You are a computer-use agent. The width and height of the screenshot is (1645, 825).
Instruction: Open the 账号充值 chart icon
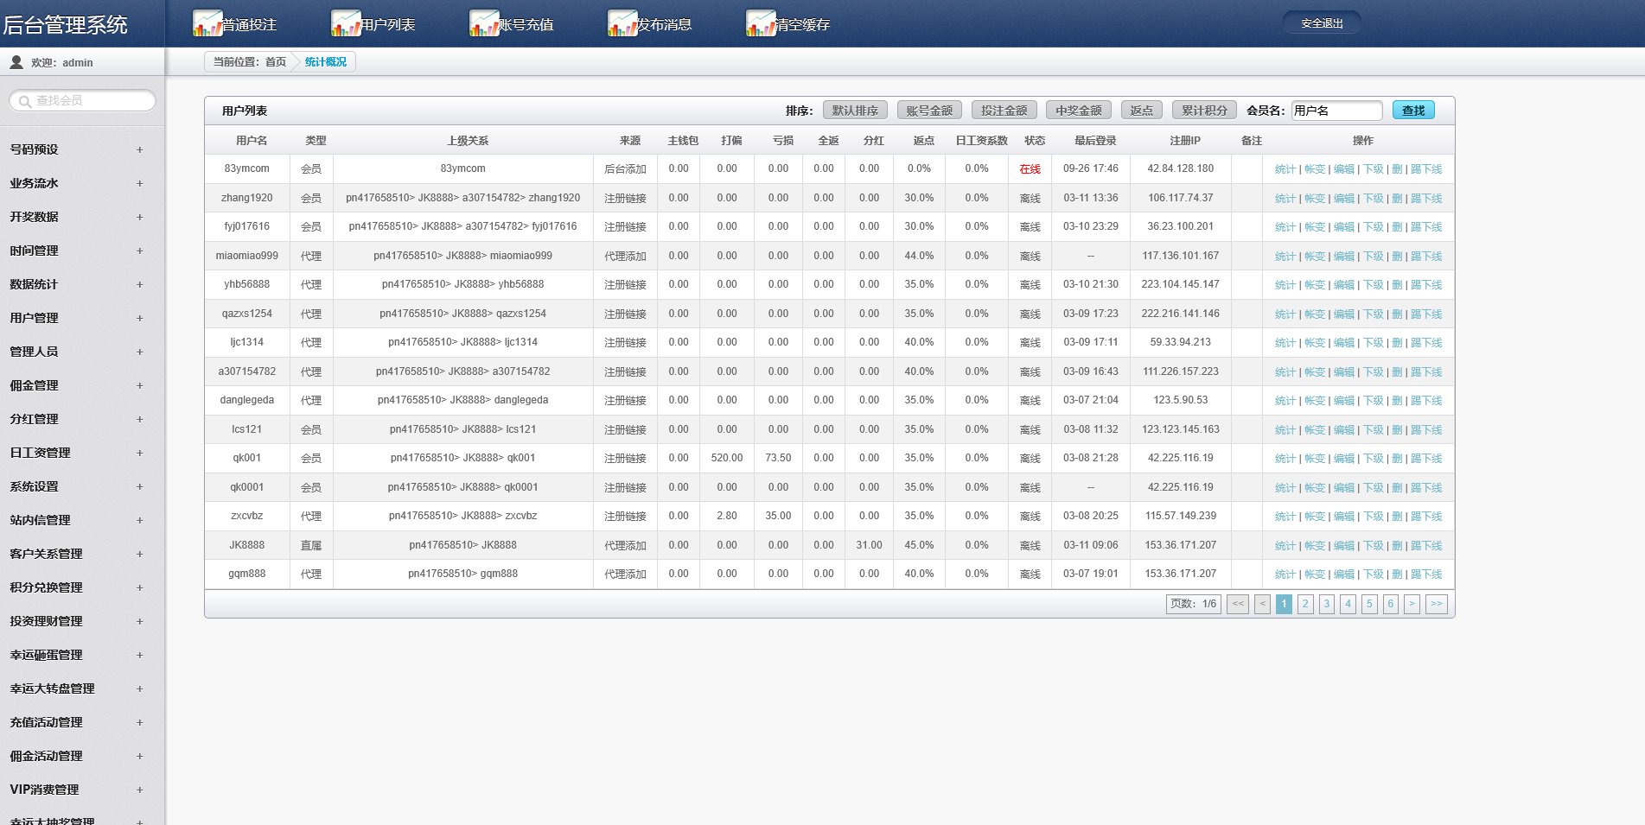[484, 23]
